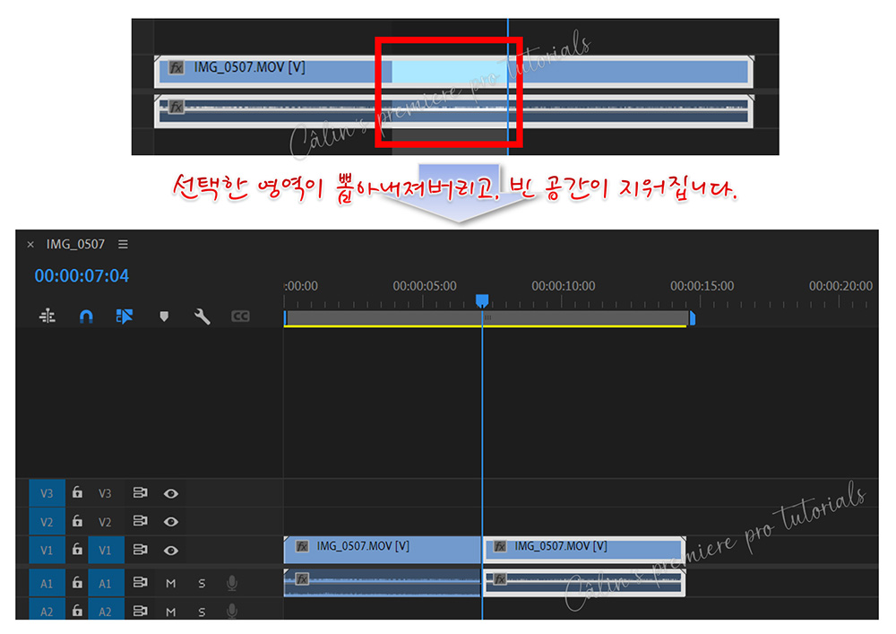Click fx badge on second A1 clip

pyautogui.click(x=500, y=579)
